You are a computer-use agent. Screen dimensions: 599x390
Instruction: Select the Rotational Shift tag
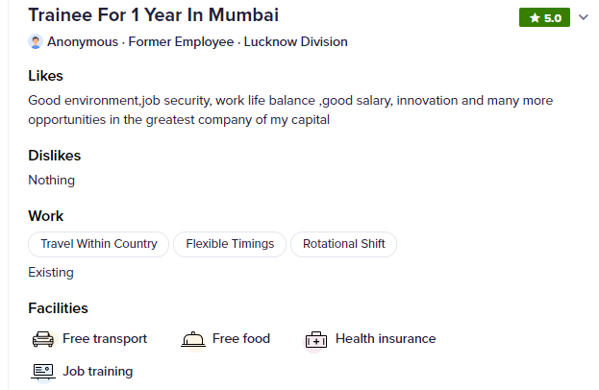344,244
